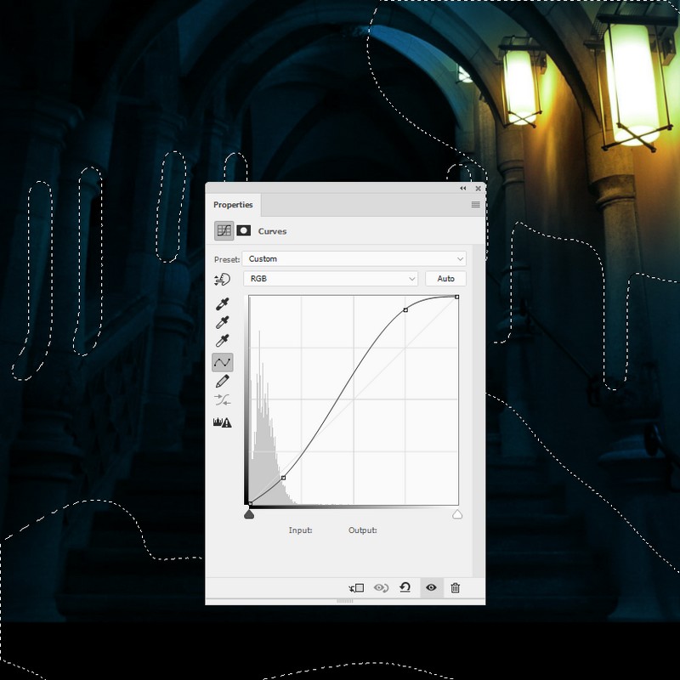
Task: Open the Properties panel flyout menu
Action: click(x=475, y=205)
